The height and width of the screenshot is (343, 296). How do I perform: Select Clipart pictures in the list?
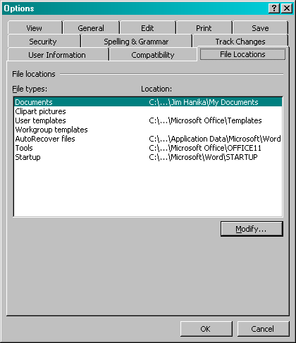click(148, 111)
